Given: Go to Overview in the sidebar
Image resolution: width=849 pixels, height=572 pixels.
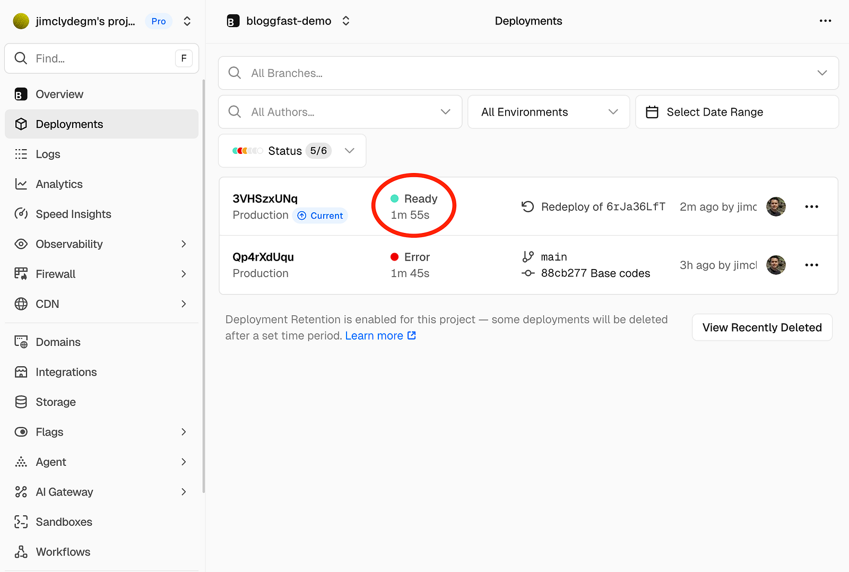Looking at the screenshot, I should coord(101,94).
